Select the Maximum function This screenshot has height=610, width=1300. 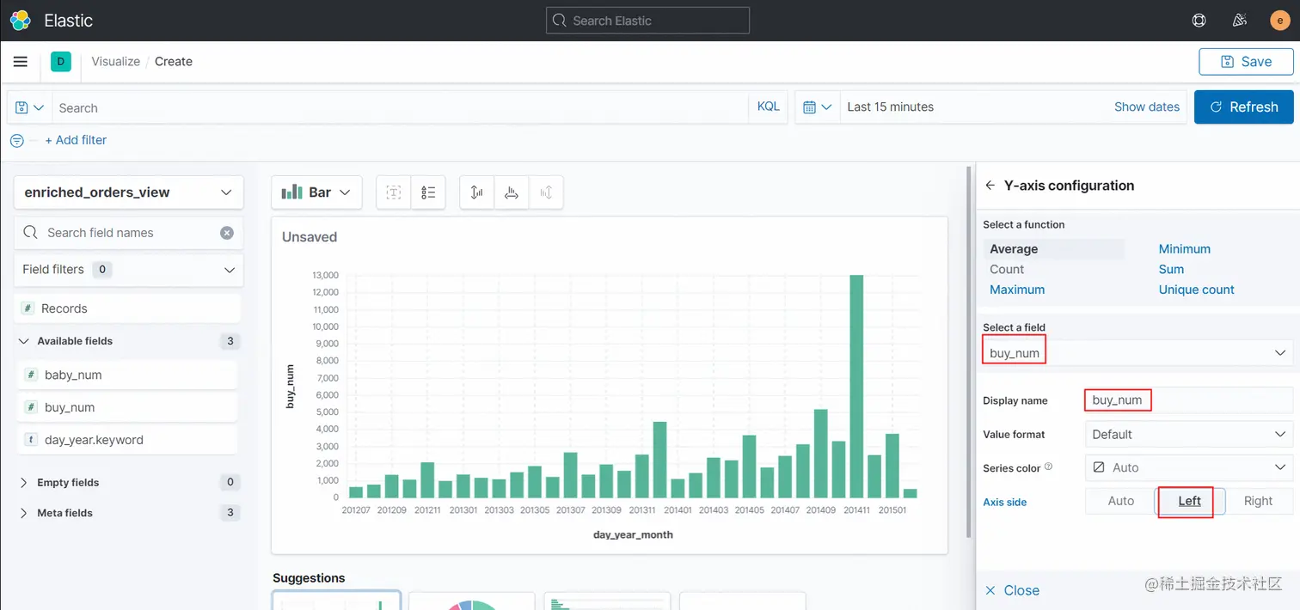1017,290
